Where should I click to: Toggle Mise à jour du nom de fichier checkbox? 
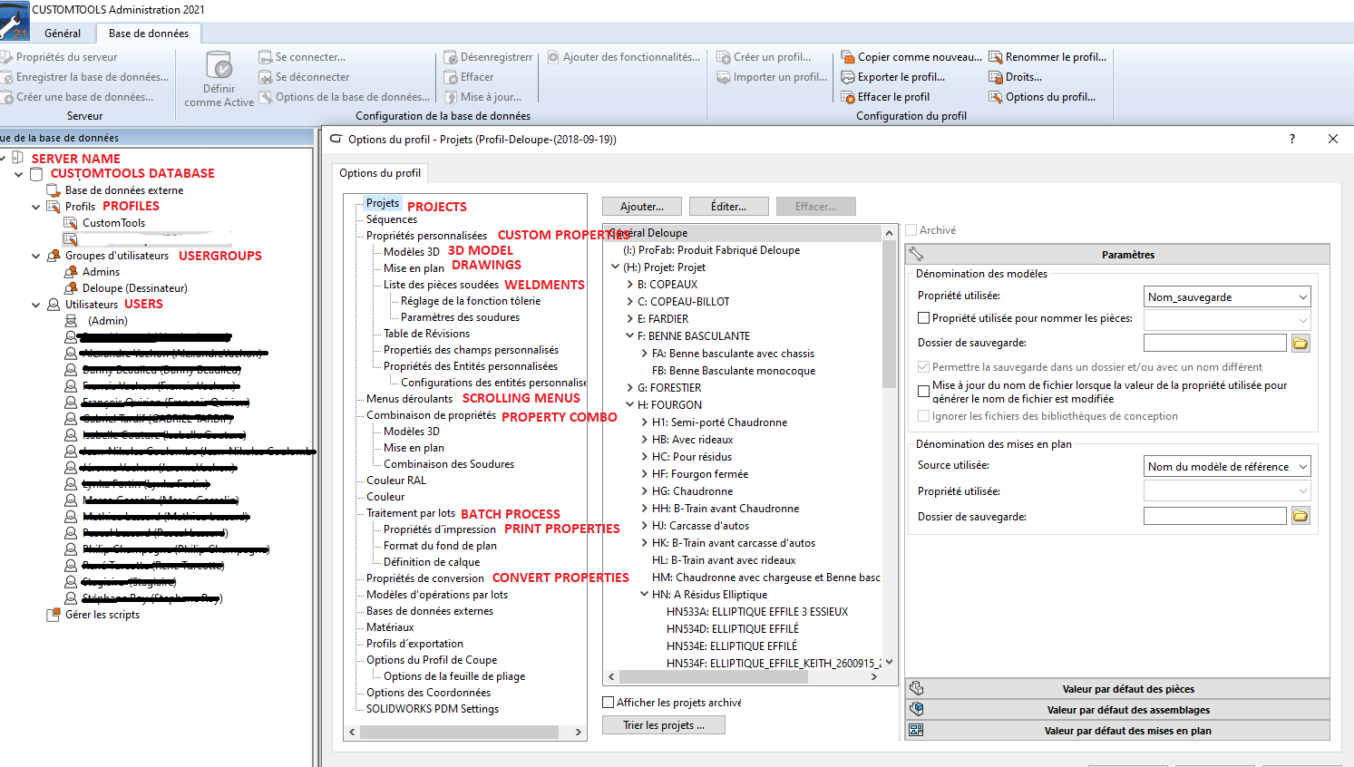tap(924, 392)
